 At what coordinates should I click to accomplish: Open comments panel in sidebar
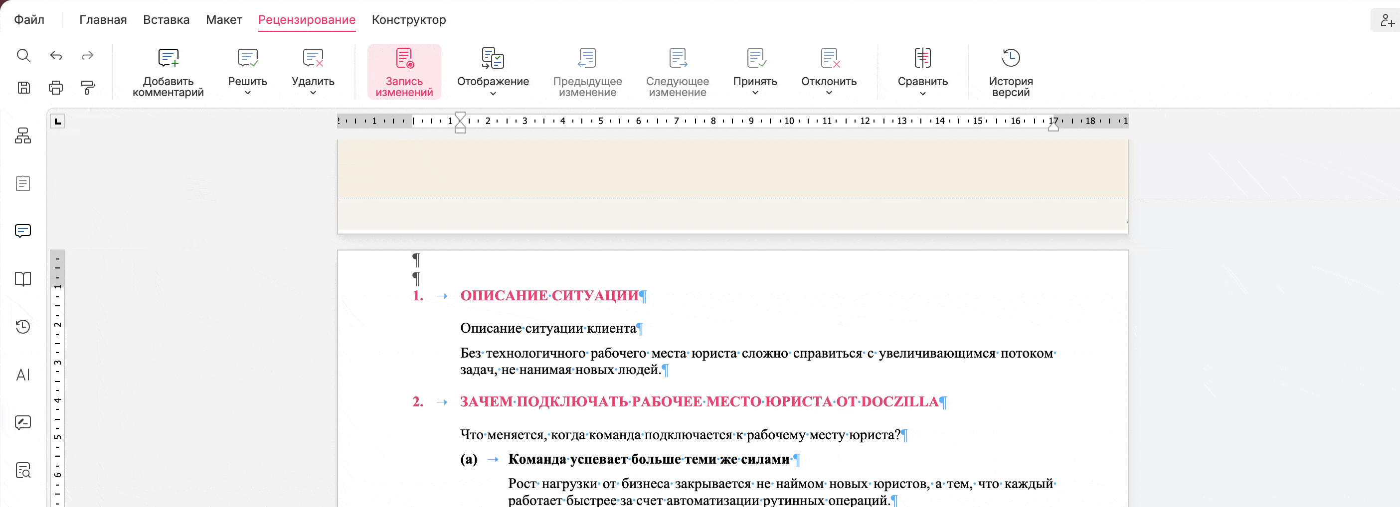(x=23, y=231)
